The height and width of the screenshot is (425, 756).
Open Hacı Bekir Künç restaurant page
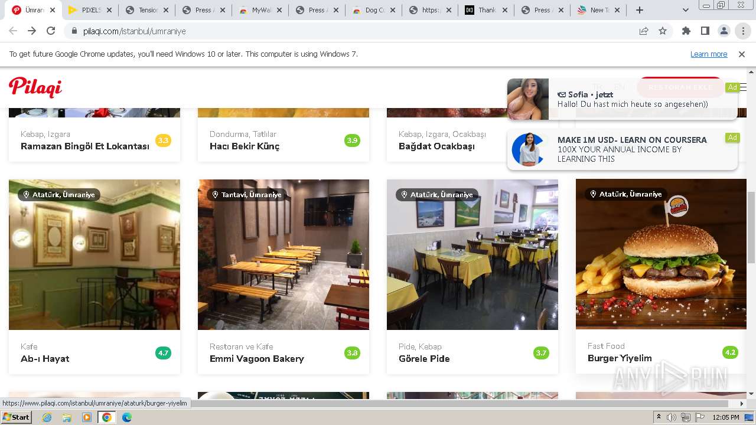point(245,146)
